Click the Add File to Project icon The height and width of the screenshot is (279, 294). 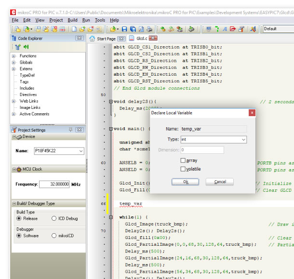coord(82,29)
